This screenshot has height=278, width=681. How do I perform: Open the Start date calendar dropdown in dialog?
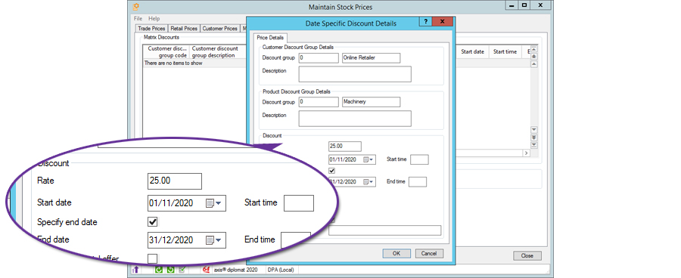tap(368, 159)
